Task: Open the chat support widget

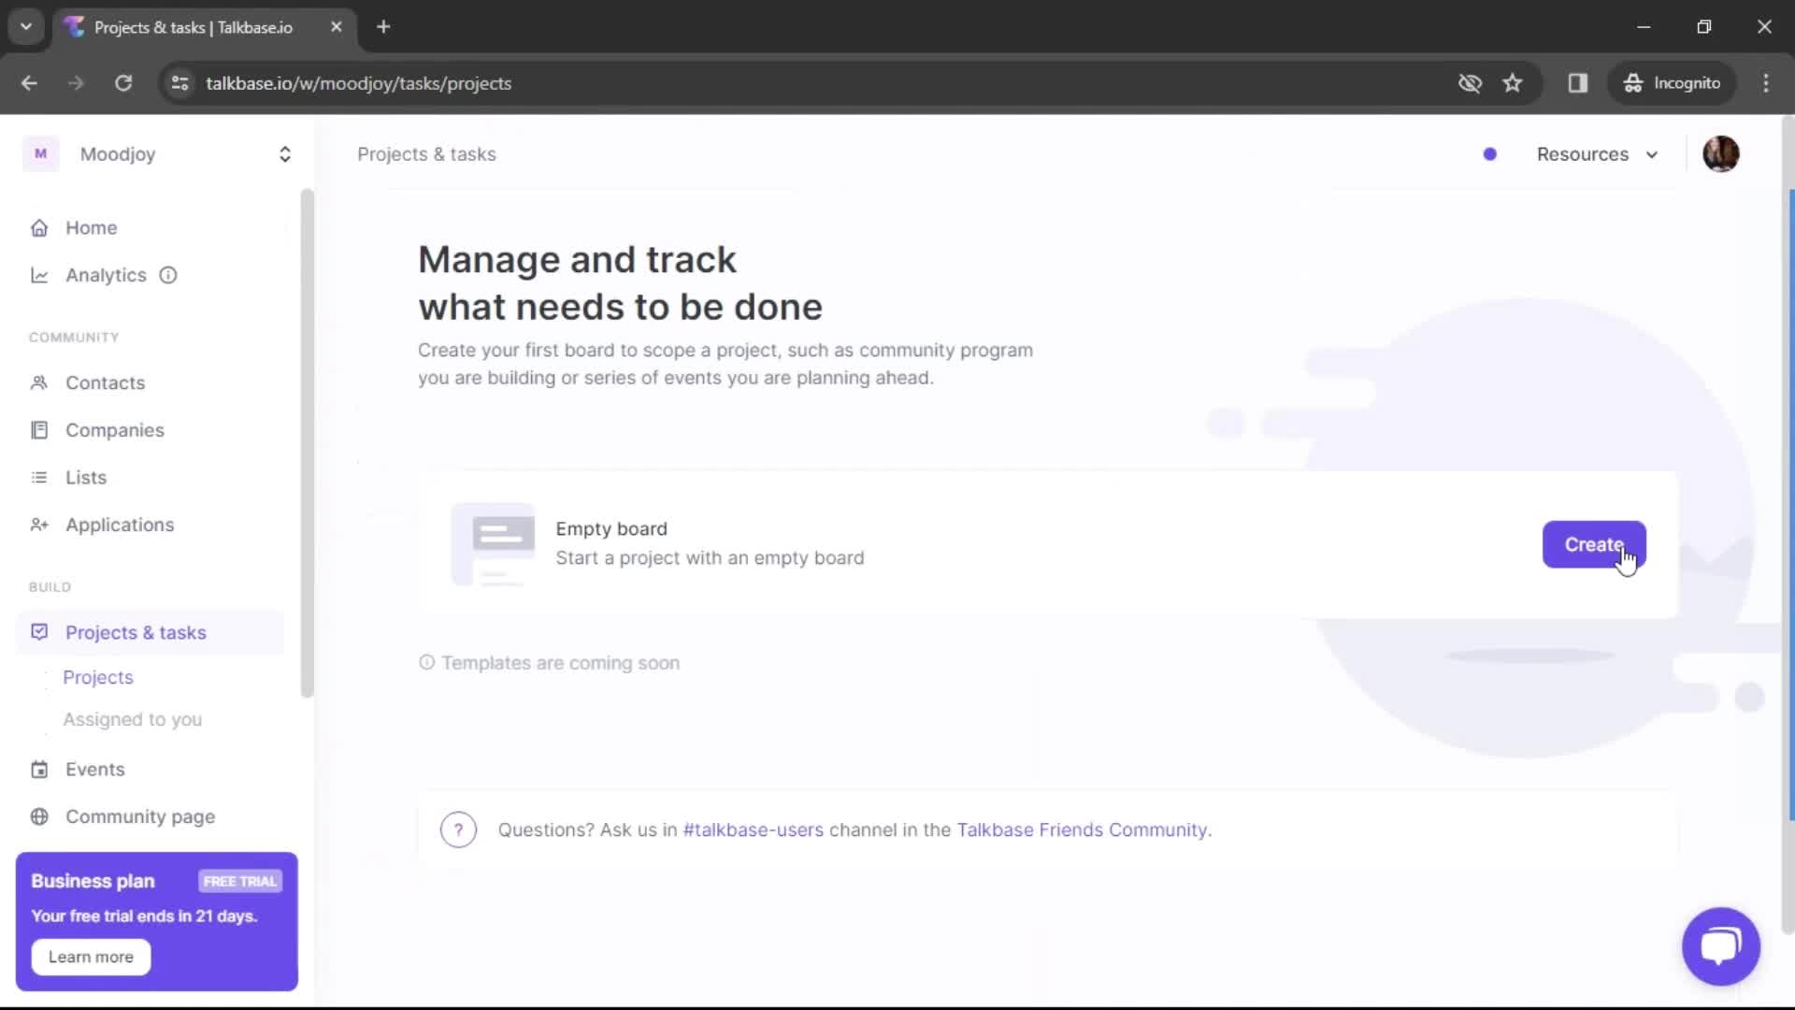Action: pos(1720,946)
